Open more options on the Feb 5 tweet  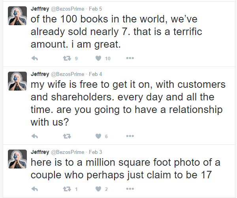130,59
